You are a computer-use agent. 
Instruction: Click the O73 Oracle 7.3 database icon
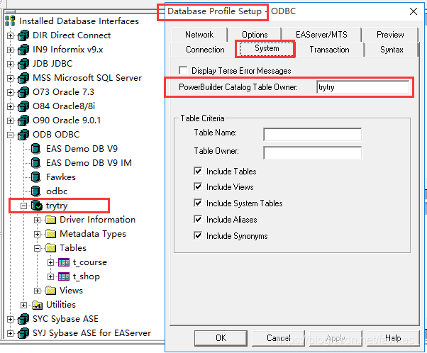tap(23, 92)
